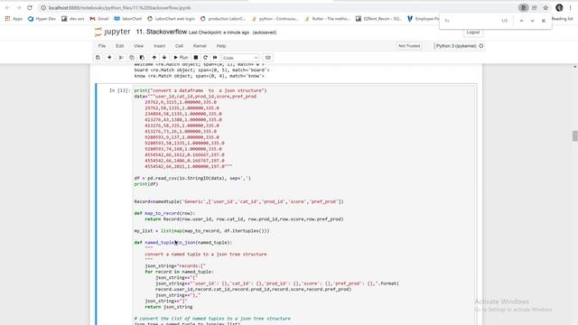Image resolution: width=578 pixels, height=325 pixels.
Task: Click the page vertical scrollbar thumb
Action: pos(574,135)
